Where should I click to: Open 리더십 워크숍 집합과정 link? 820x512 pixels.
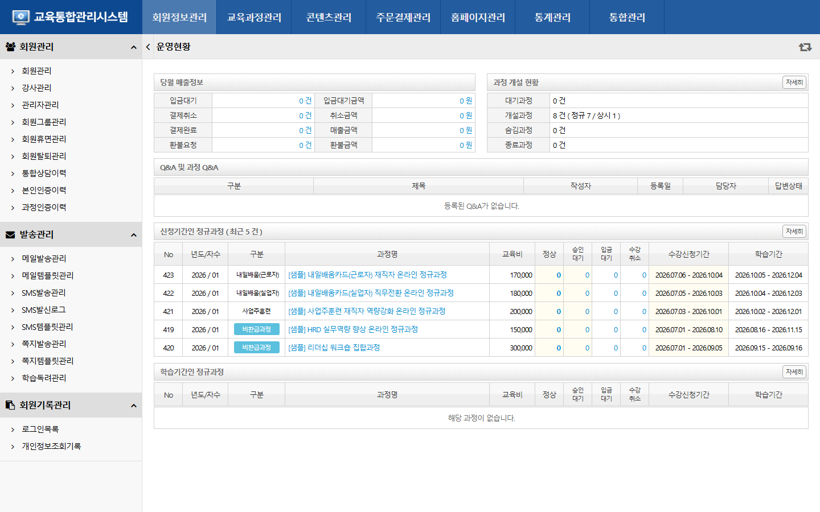point(334,348)
